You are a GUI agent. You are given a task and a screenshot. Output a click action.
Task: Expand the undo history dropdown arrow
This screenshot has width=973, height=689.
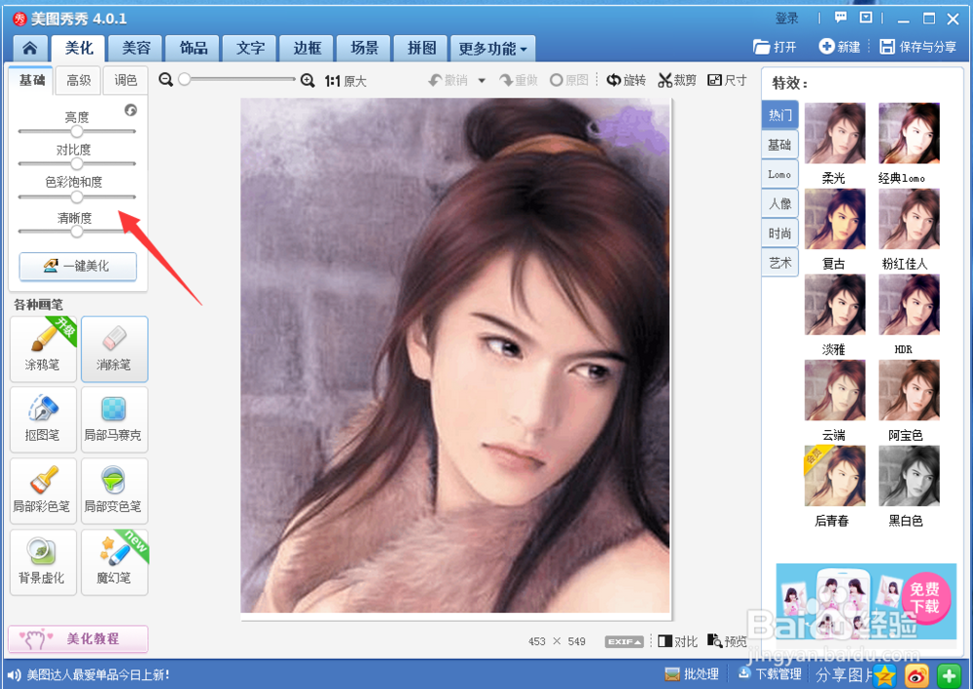pos(482,81)
